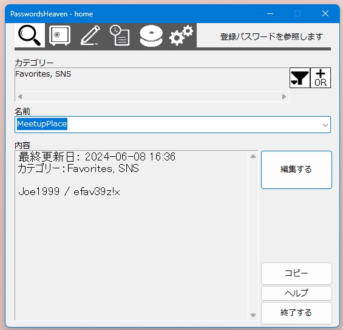This screenshot has height=330, width=343.
Task: Open the safe vault icon tab
Action: point(59,35)
